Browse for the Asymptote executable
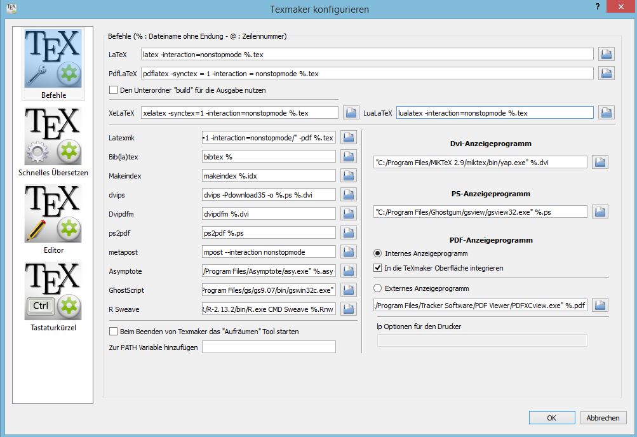Viewport: 637px width, 437px height. point(349,271)
